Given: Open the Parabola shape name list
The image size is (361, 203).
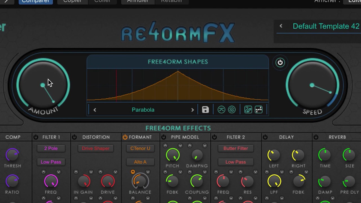Looking at the screenshot, I should point(143,110).
